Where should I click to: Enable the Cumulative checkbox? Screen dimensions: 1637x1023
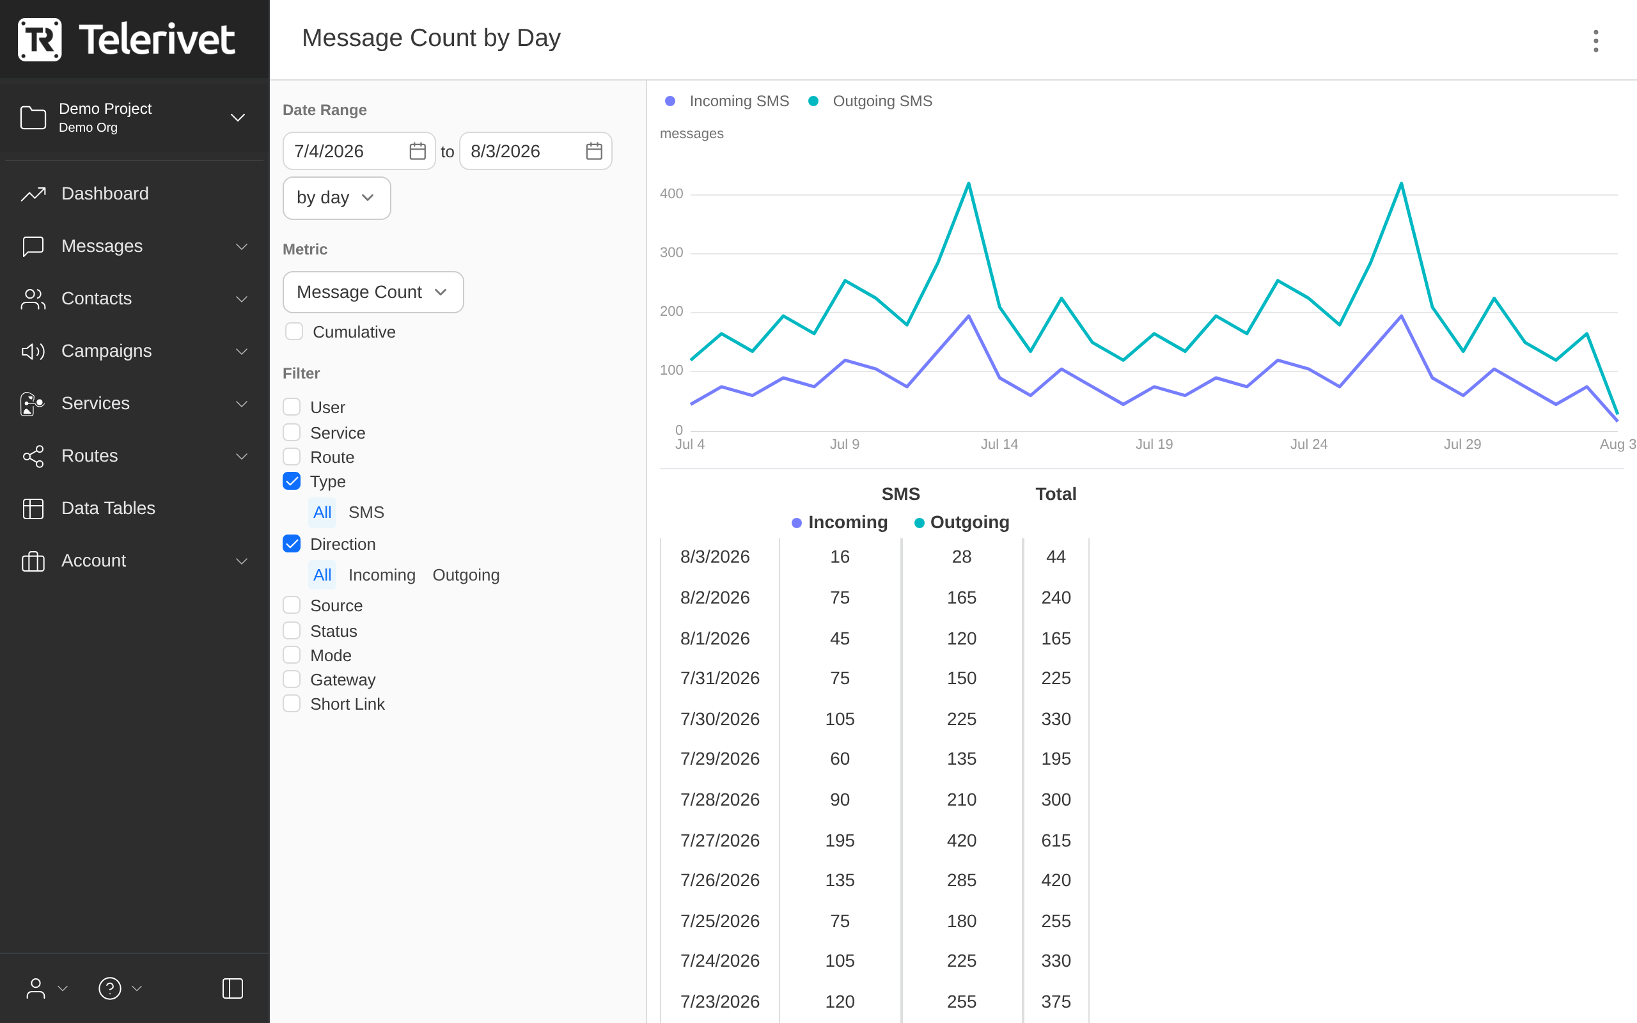click(x=294, y=332)
